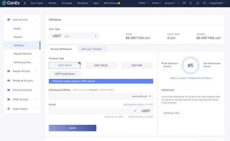
Task: Open Financial Account in sidebar
Action: pos(22,90)
